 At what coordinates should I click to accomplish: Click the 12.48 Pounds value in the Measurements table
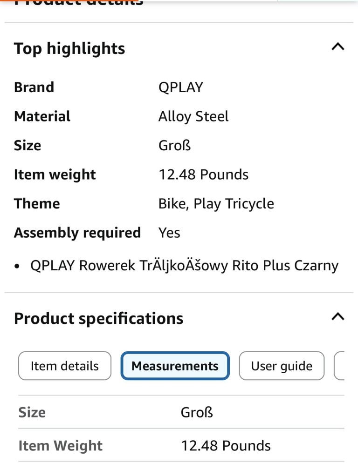coord(226,446)
